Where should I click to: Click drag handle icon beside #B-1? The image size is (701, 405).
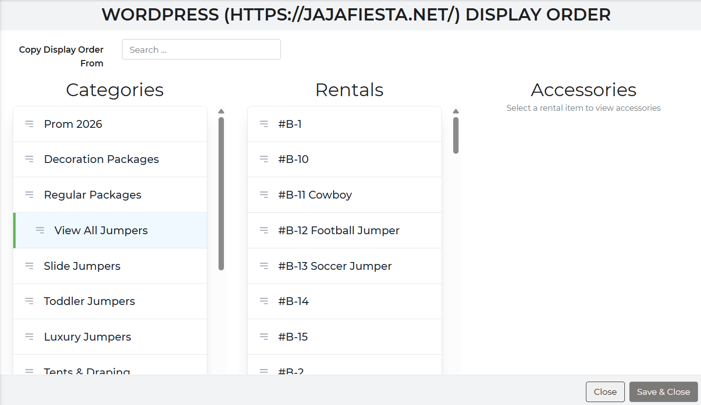point(264,124)
